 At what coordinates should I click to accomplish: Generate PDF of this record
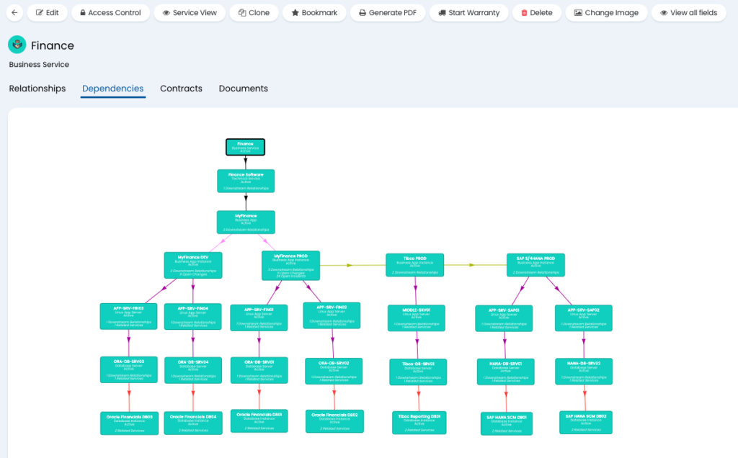click(388, 13)
